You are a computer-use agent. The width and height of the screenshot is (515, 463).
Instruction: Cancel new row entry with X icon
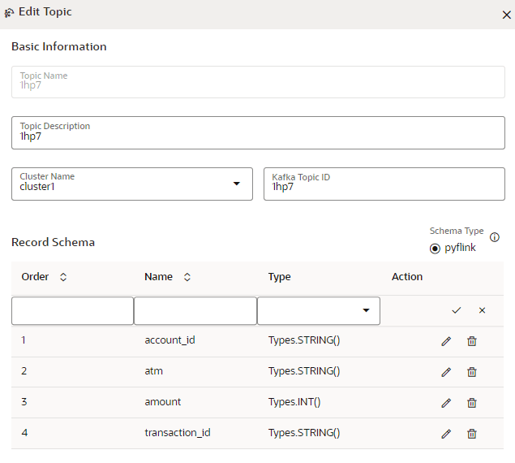tap(482, 310)
